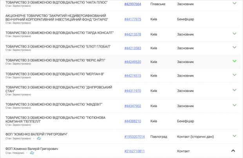Open details chevron for "ФЕРІС АЙТІ"
Image resolution: width=243 pixels, height=158 pixels.
coord(234,61)
